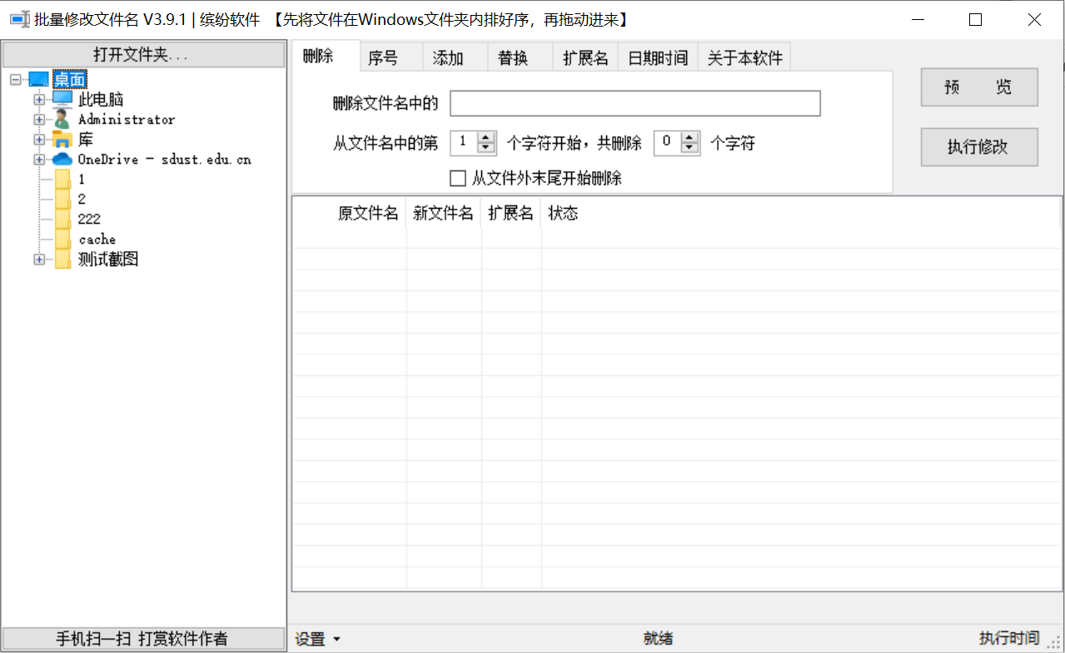Enable 从文件外末尾开始删除 checkbox
Image resolution: width=1065 pixels, height=653 pixels.
[x=457, y=177]
